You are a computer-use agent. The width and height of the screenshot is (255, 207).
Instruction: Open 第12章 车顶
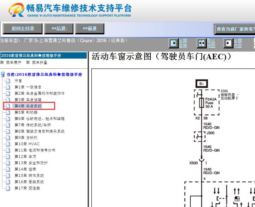click(x=25, y=156)
